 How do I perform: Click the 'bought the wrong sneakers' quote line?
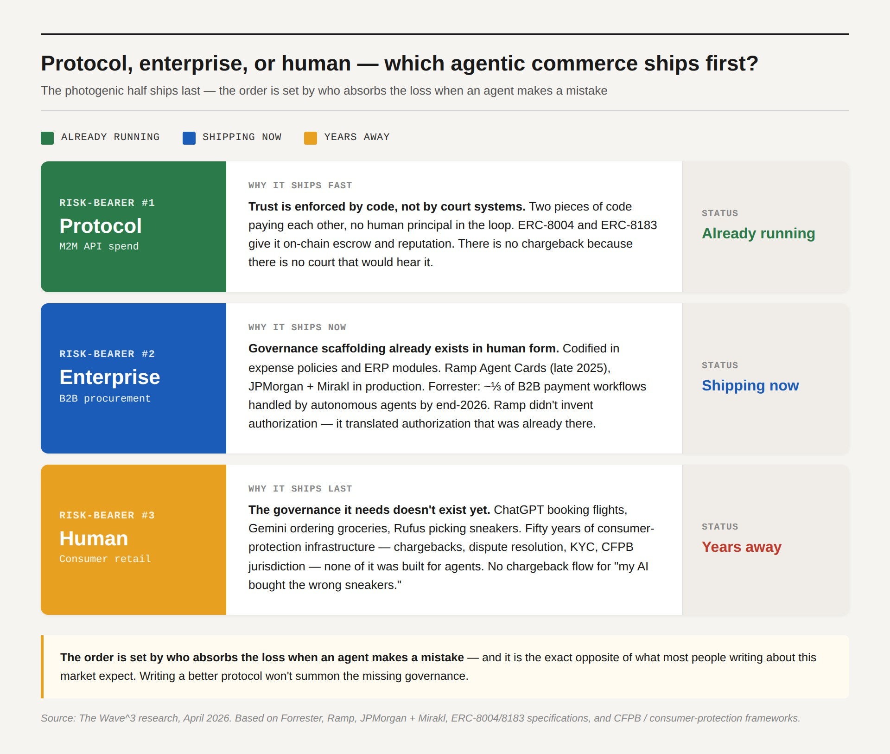pos(325,585)
